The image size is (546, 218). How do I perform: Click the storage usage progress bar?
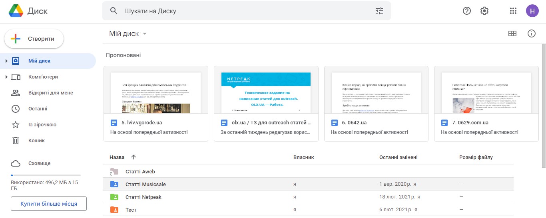pyautogui.click(x=46, y=175)
